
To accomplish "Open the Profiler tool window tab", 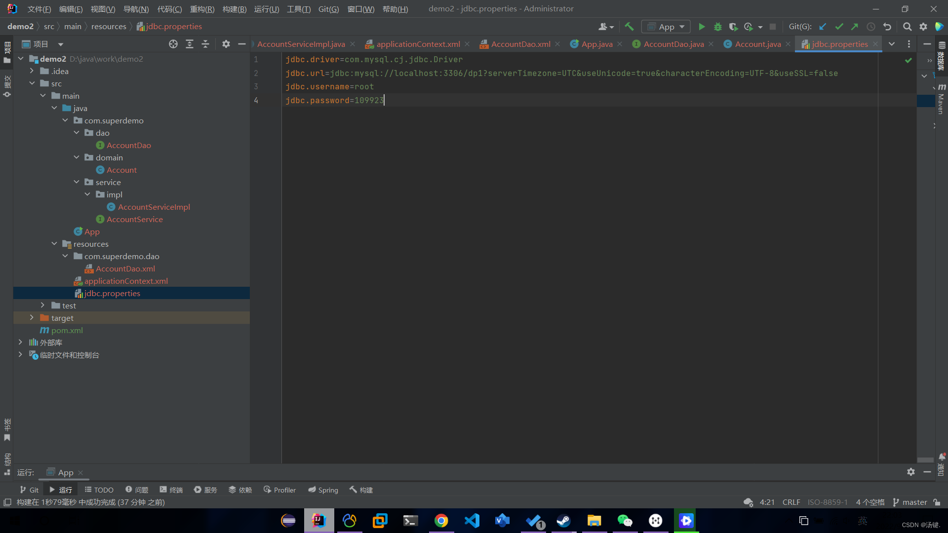I will click(279, 490).
